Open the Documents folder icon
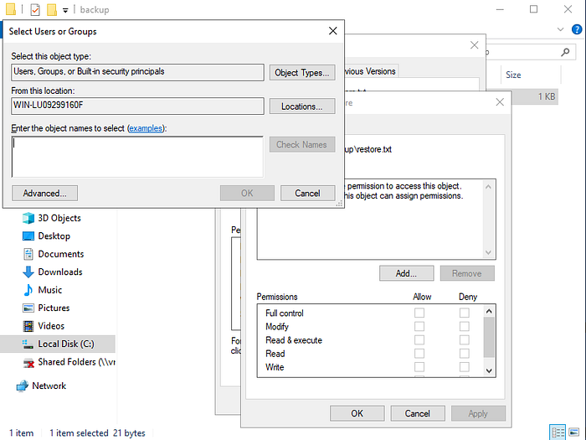Screen dimensions: 586x440 coord(28,254)
